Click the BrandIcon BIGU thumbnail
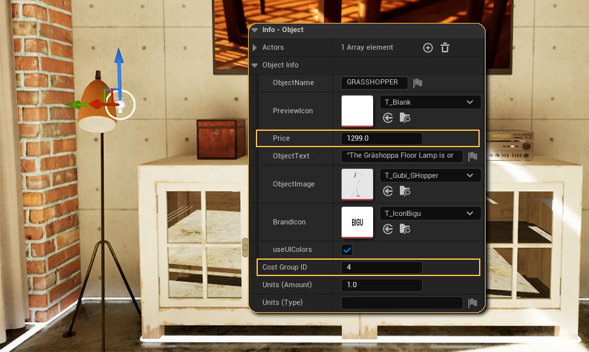 357,222
